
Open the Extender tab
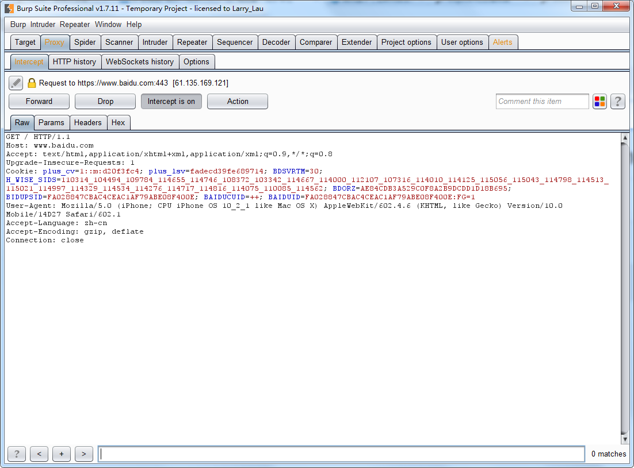(357, 42)
